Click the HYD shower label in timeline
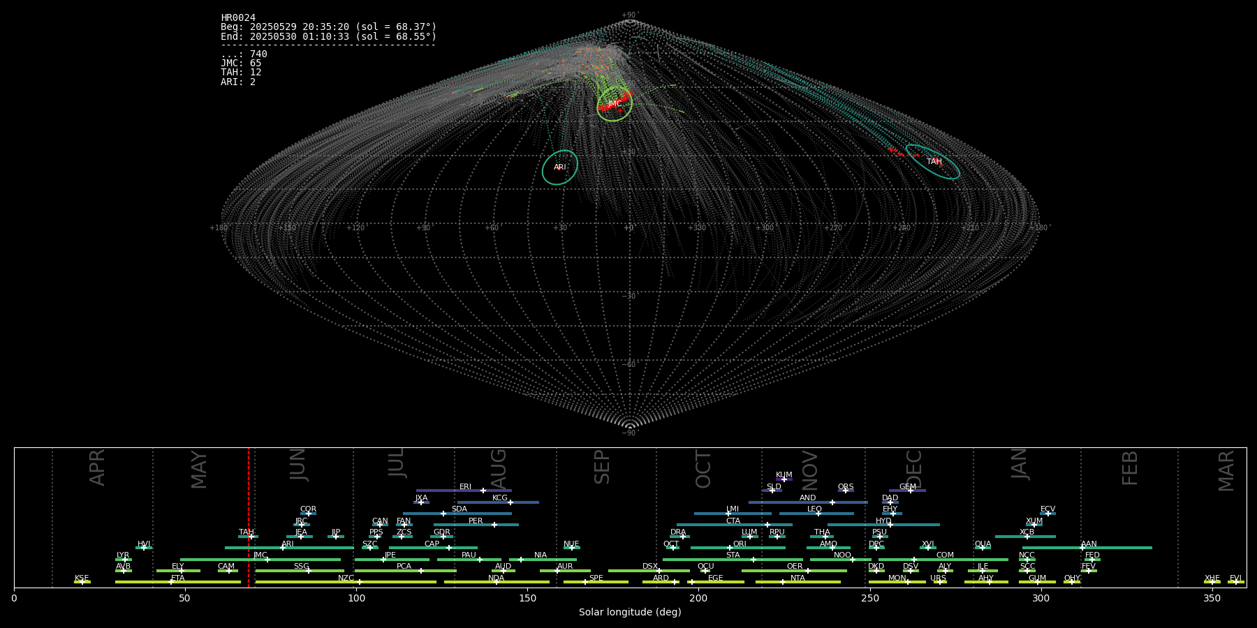 [x=883, y=521]
